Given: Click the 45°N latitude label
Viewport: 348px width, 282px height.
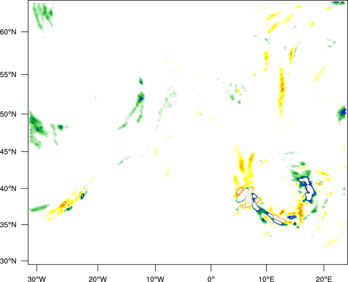Looking at the screenshot, I should tap(8, 151).
